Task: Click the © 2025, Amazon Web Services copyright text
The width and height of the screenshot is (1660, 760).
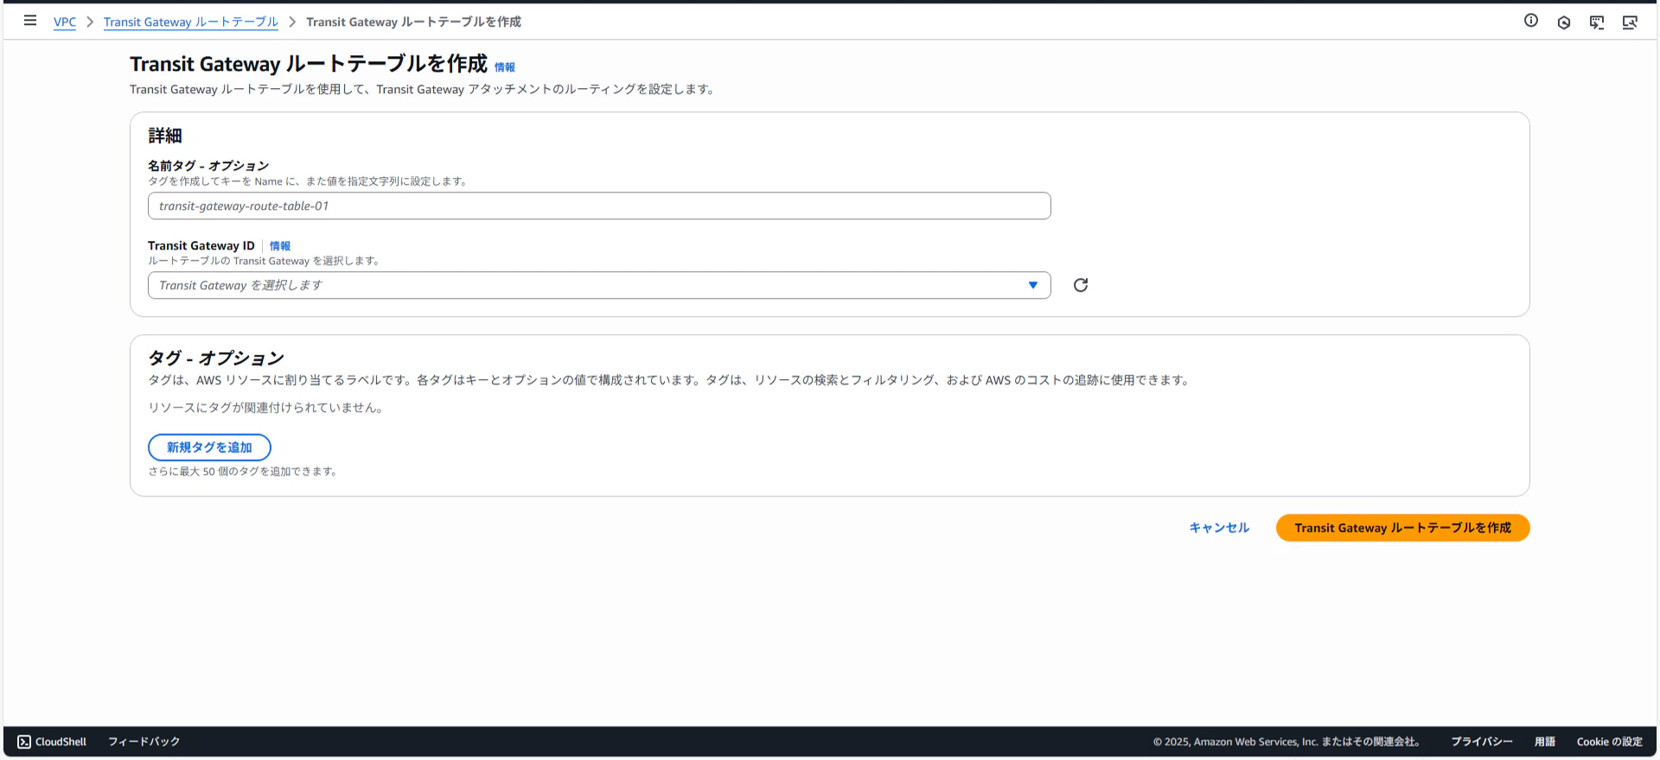Action: coord(1288,742)
